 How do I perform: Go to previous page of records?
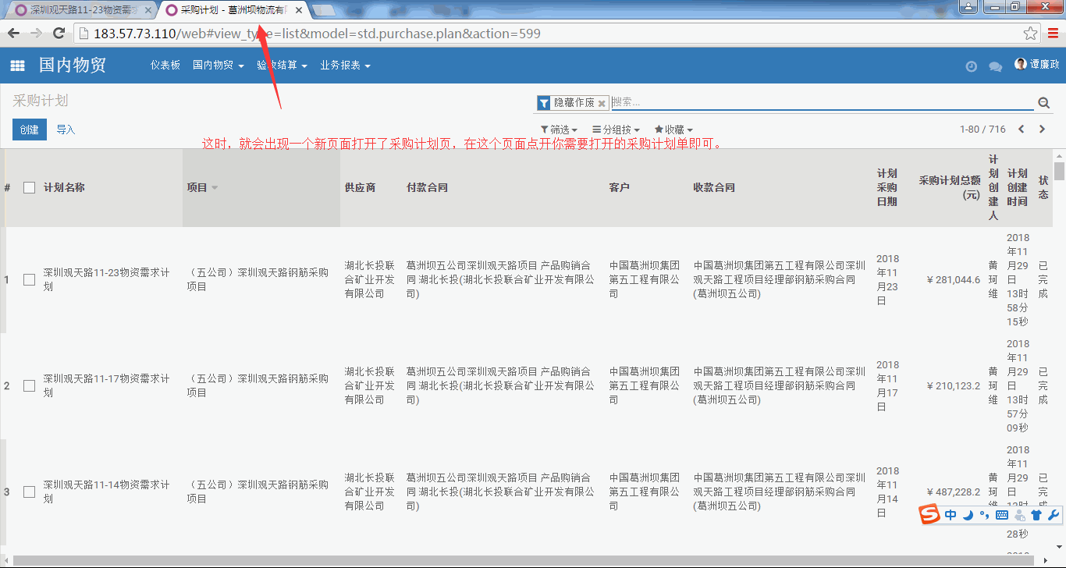[1021, 130]
